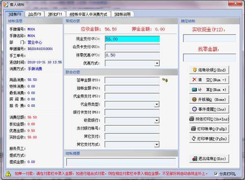Image resolution: width=245 pixels, height=180 pixels.
Task: Click the 预结打印 (Sh+Ins) button
Action: point(209,119)
